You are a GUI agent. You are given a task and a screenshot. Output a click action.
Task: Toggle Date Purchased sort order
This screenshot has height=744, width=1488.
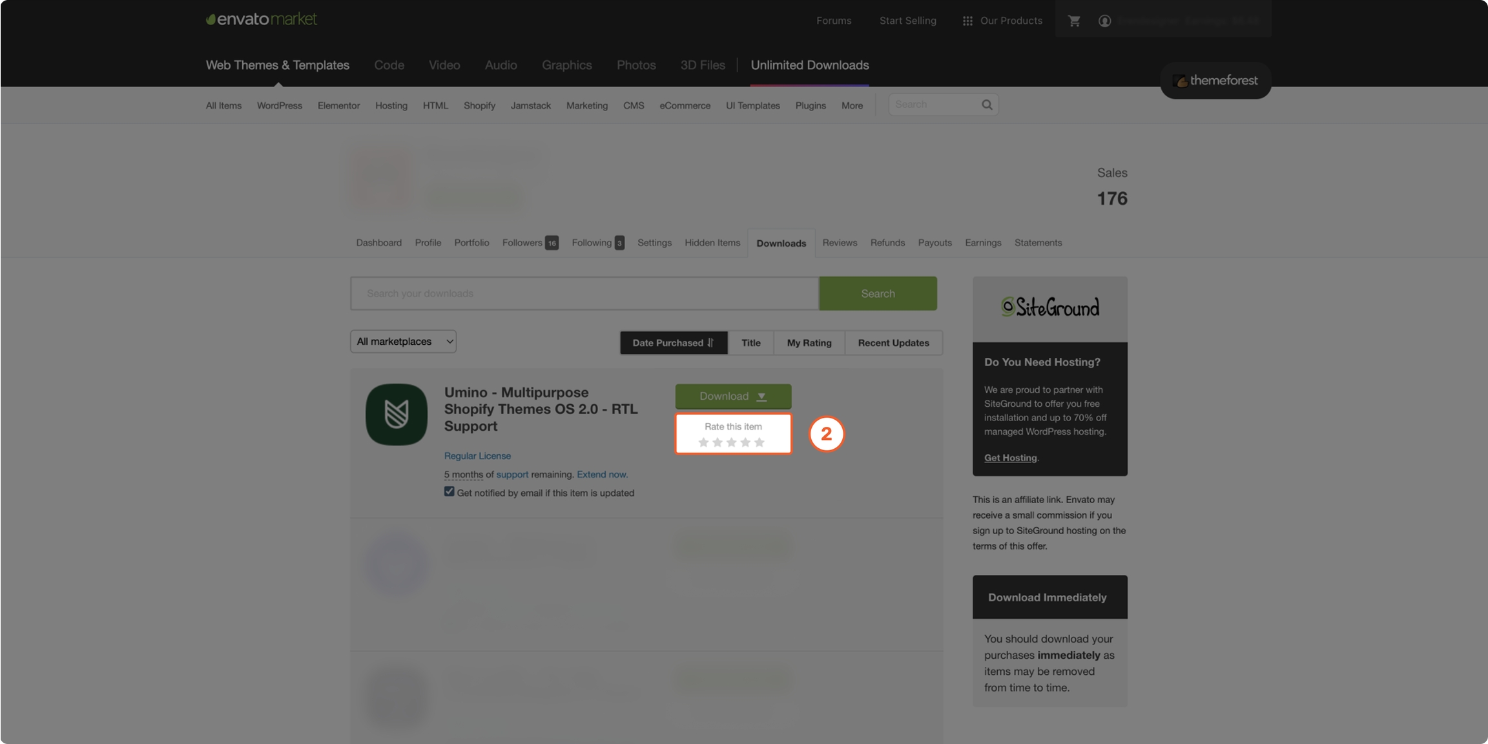[x=673, y=343]
